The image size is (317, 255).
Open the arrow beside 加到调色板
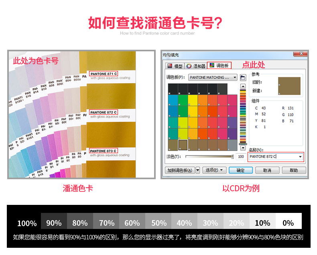198,170
